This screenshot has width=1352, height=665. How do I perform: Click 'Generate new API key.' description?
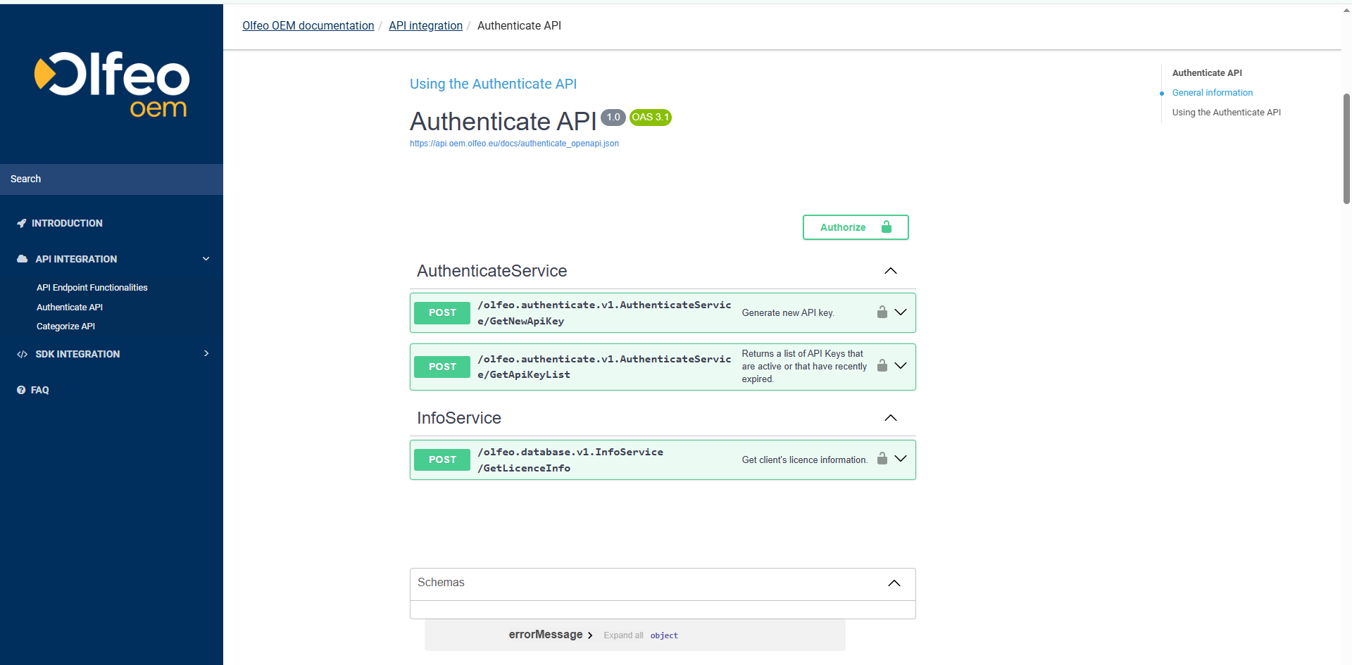click(x=788, y=313)
